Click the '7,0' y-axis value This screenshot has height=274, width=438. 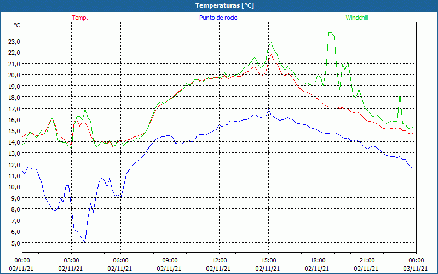pos(16,220)
